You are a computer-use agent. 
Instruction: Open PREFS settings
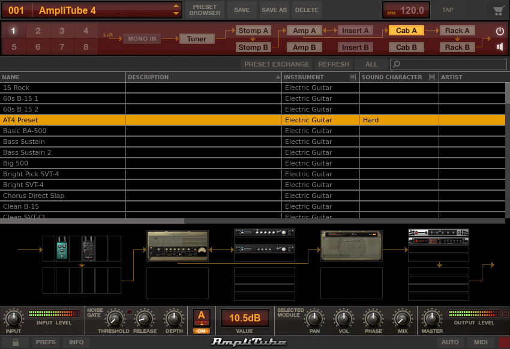pos(46,342)
